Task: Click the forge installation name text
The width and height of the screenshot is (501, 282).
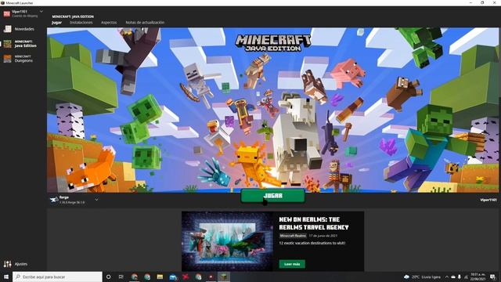Action: pos(64,197)
